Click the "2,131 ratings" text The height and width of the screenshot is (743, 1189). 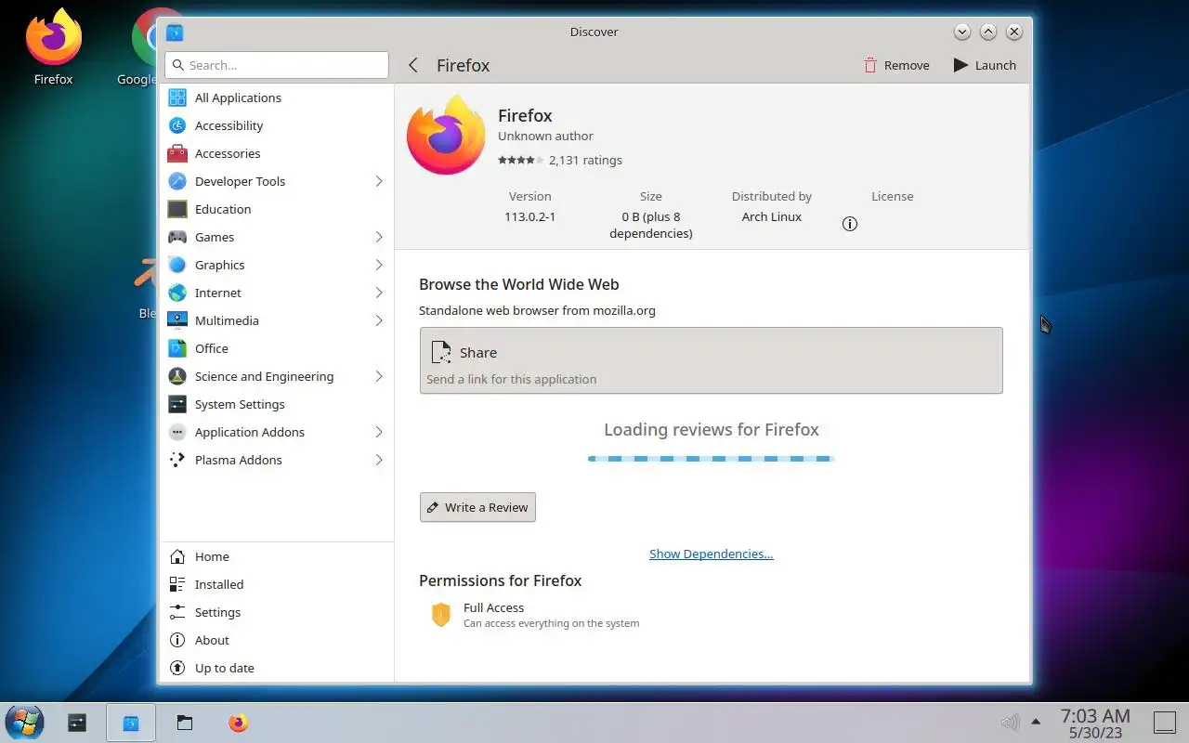coord(585,160)
